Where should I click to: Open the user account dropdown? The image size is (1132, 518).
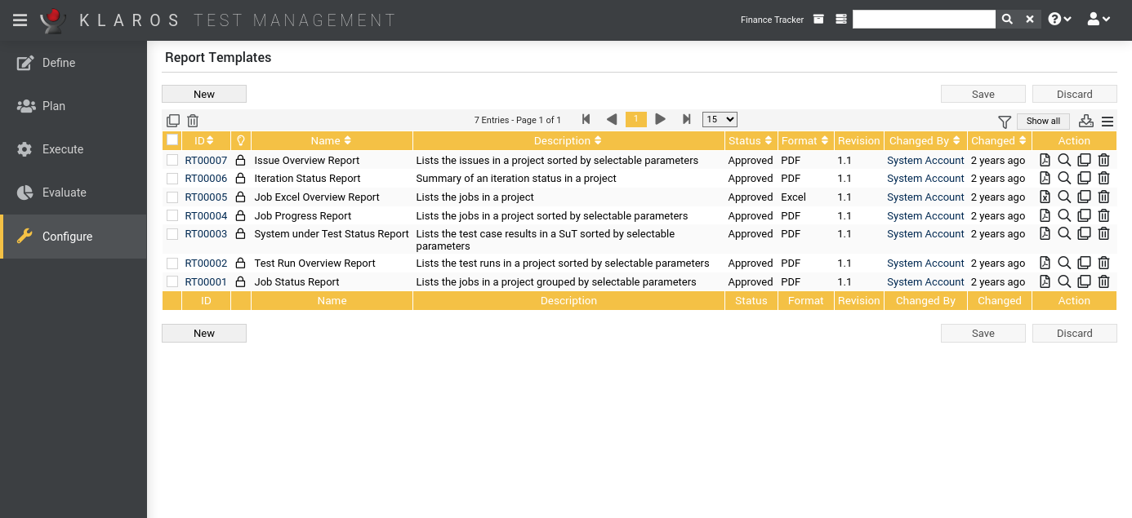coord(1099,18)
